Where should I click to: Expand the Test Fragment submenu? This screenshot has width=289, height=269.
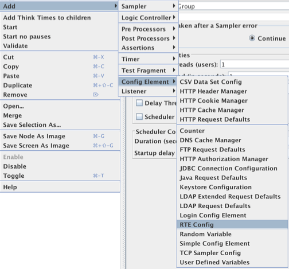tap(149, 71)
